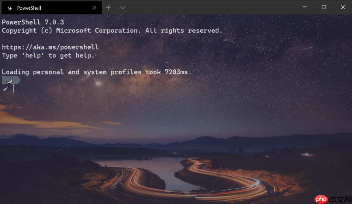Click the '7203ms' load time value
The width and height of the screenshot is (352, 204).
click(176, 72)
